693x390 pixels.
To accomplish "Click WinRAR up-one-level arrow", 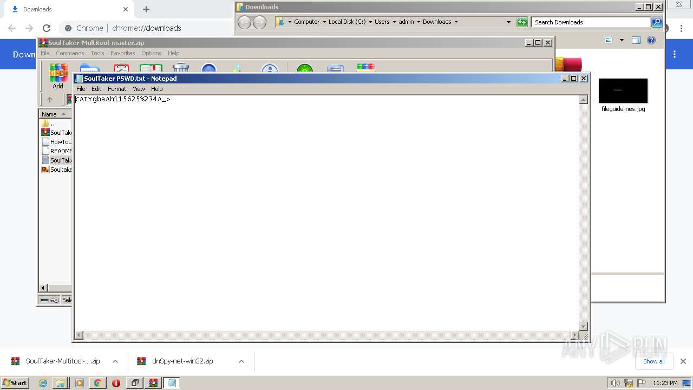I will click(x=50, y=100).
